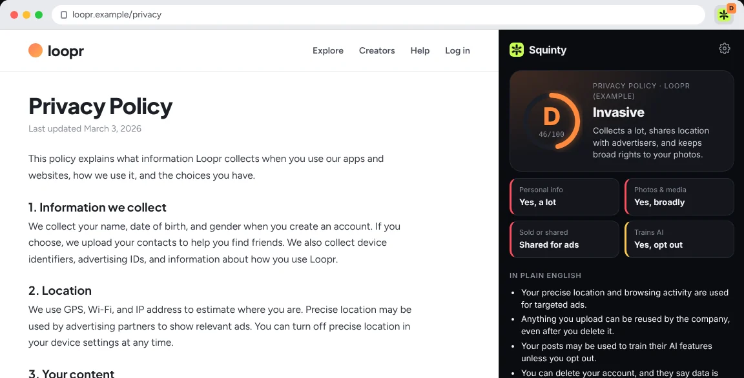Screen dimensions: 744x378
Task: Open the Personal info card
Action: tap(564, 197)
